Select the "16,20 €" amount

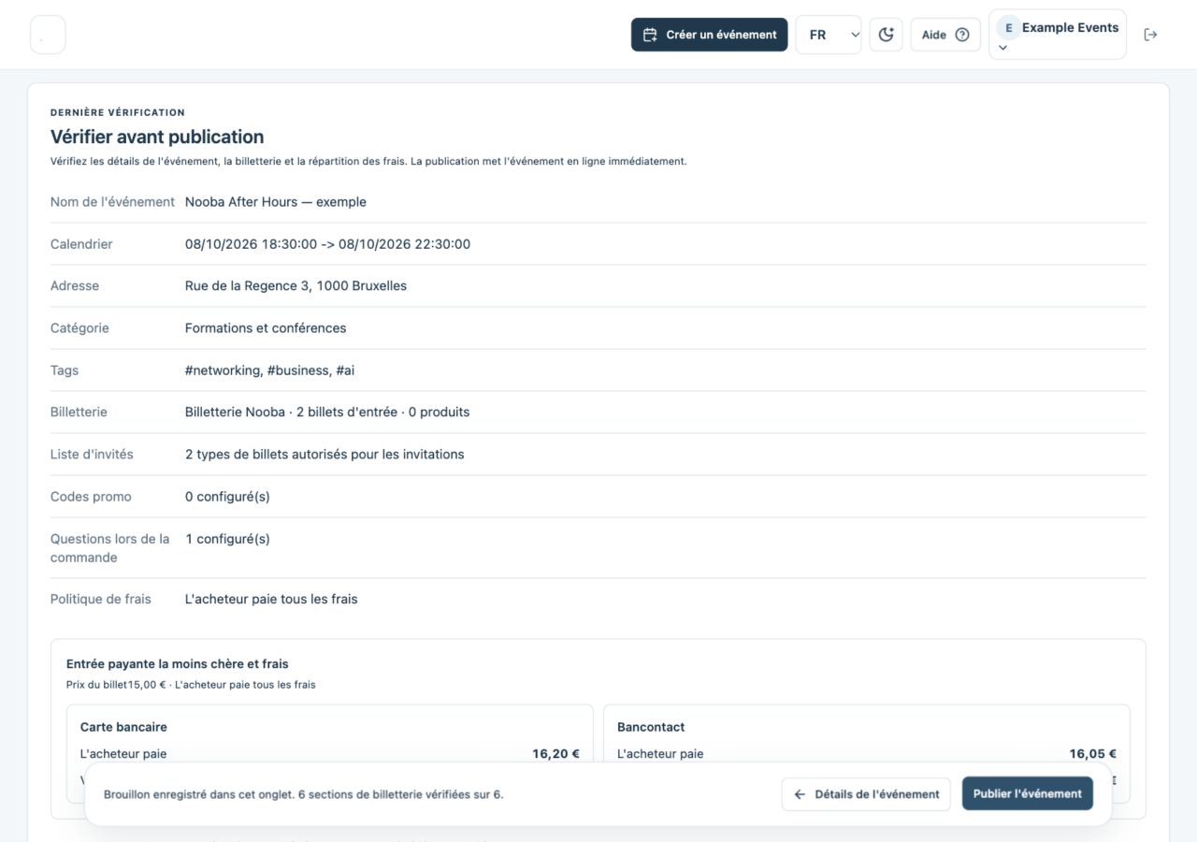tap(555, 754)
